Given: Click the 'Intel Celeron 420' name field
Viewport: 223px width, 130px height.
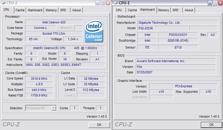Looking at the screenshot, I should click(x=54, y=22).
